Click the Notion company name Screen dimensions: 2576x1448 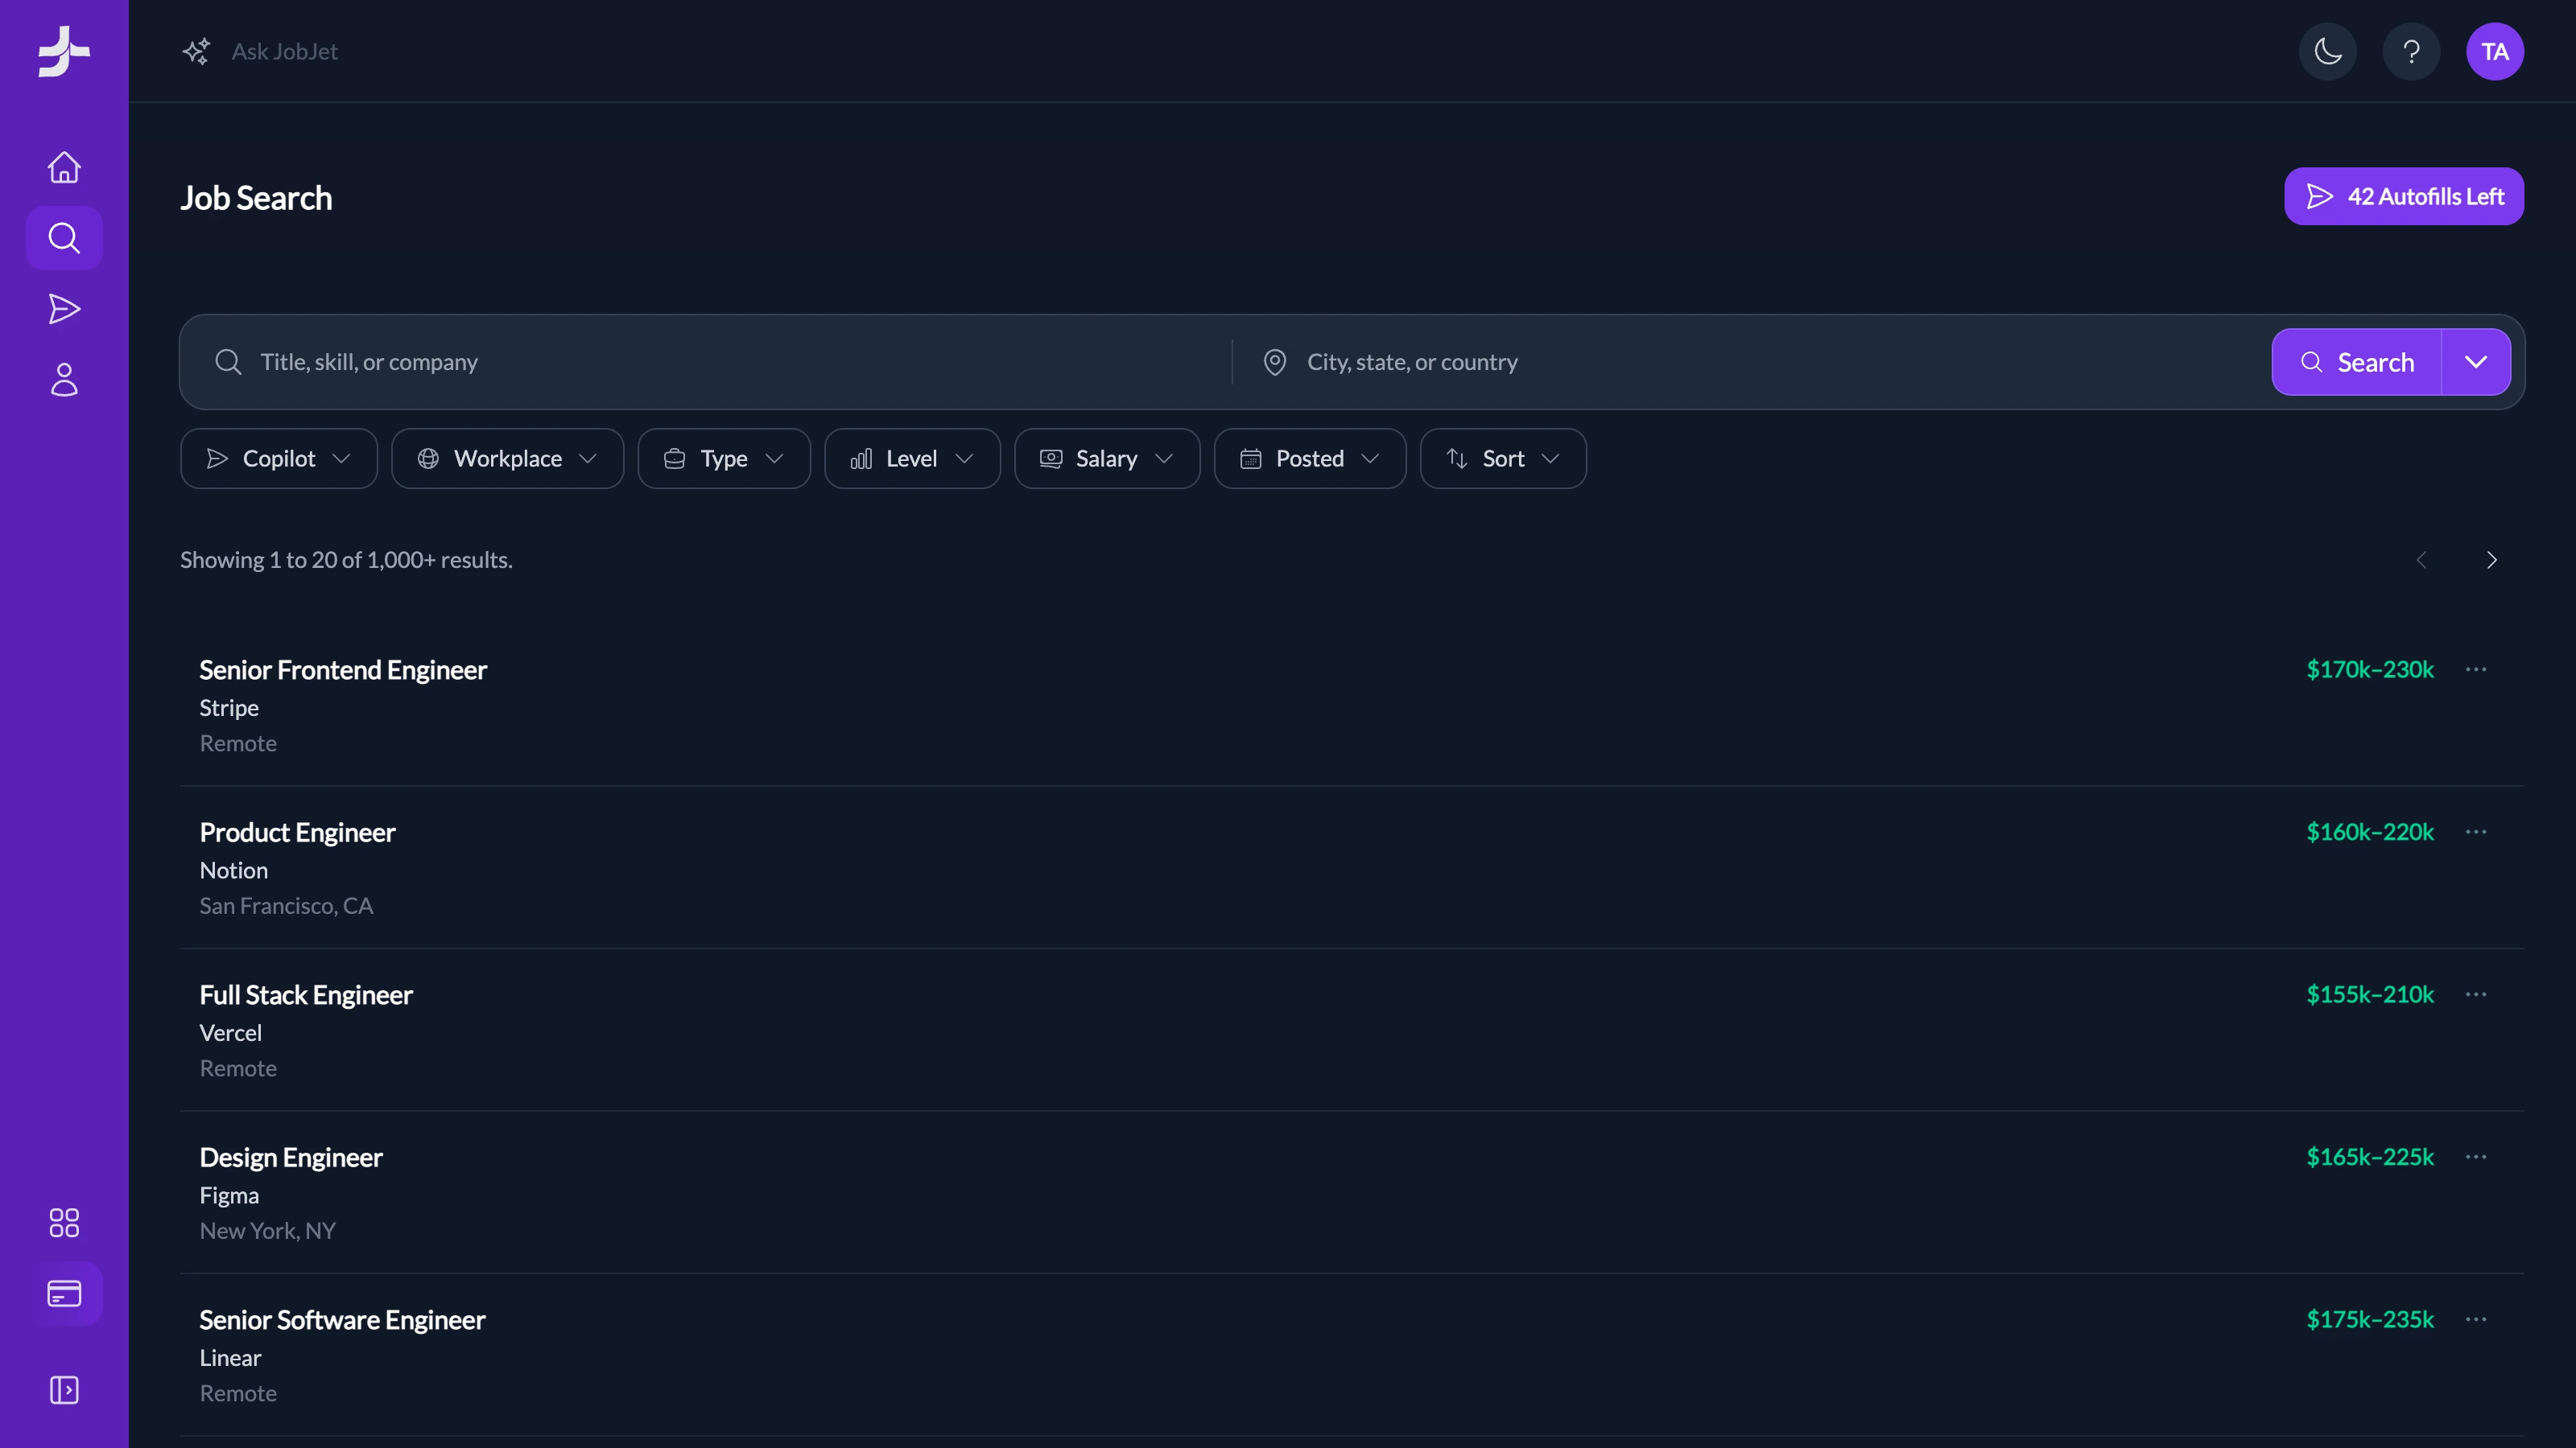[x=234, y=870]
